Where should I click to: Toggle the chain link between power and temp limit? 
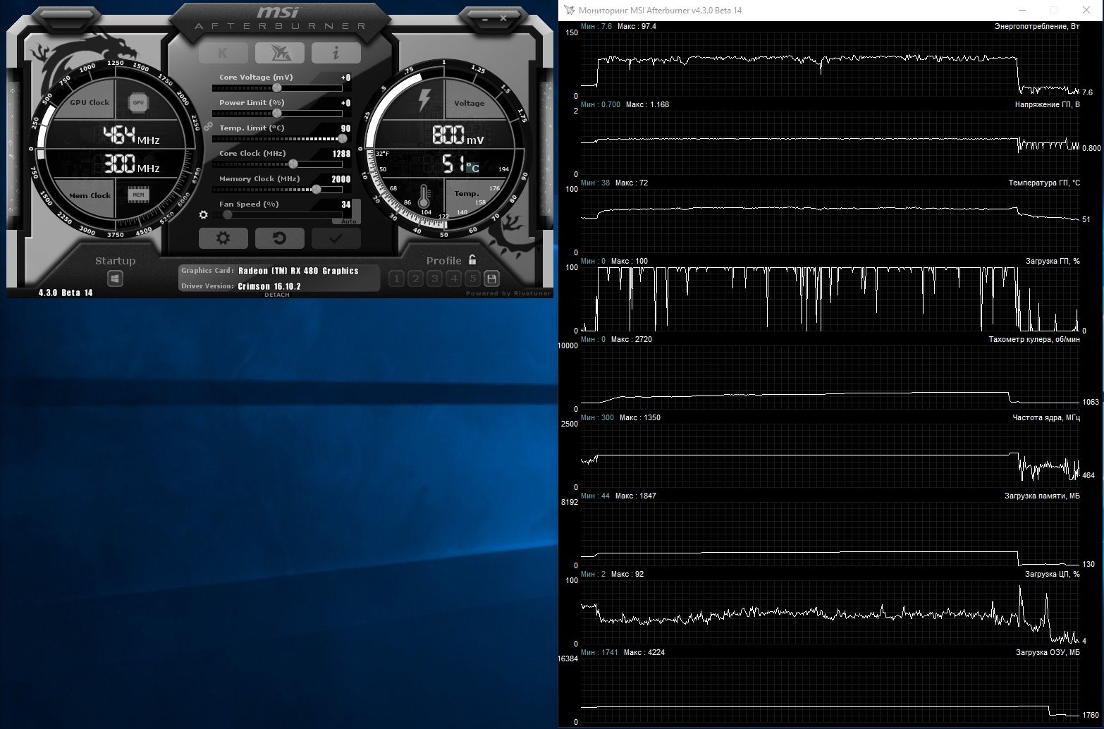pyautogui.click(x=208, y=126)
